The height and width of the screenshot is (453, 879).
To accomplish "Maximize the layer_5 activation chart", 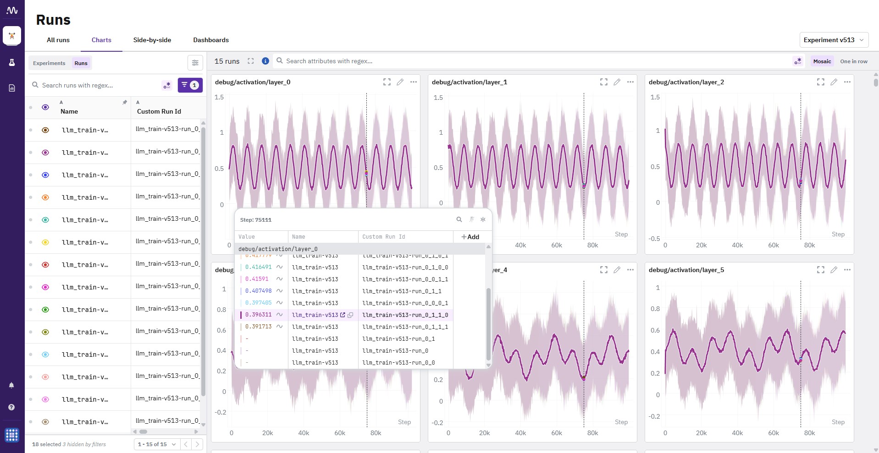I will click(x=821, y=270).
